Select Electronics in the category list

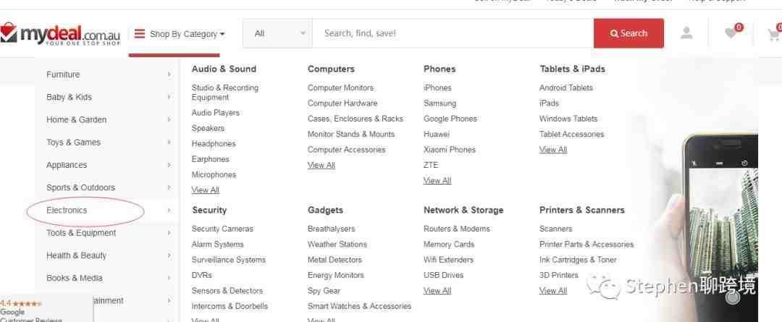[67, 211]
